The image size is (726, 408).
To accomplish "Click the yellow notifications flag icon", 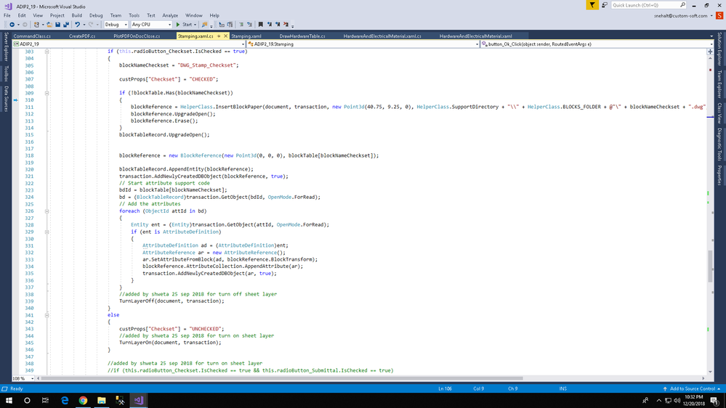I will tap(592, 5).
